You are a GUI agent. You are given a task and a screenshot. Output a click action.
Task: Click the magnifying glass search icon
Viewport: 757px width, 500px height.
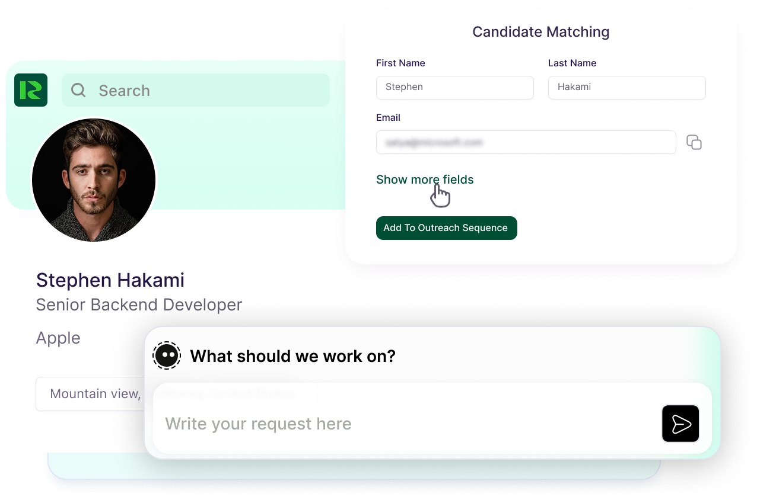pos(78,90)
